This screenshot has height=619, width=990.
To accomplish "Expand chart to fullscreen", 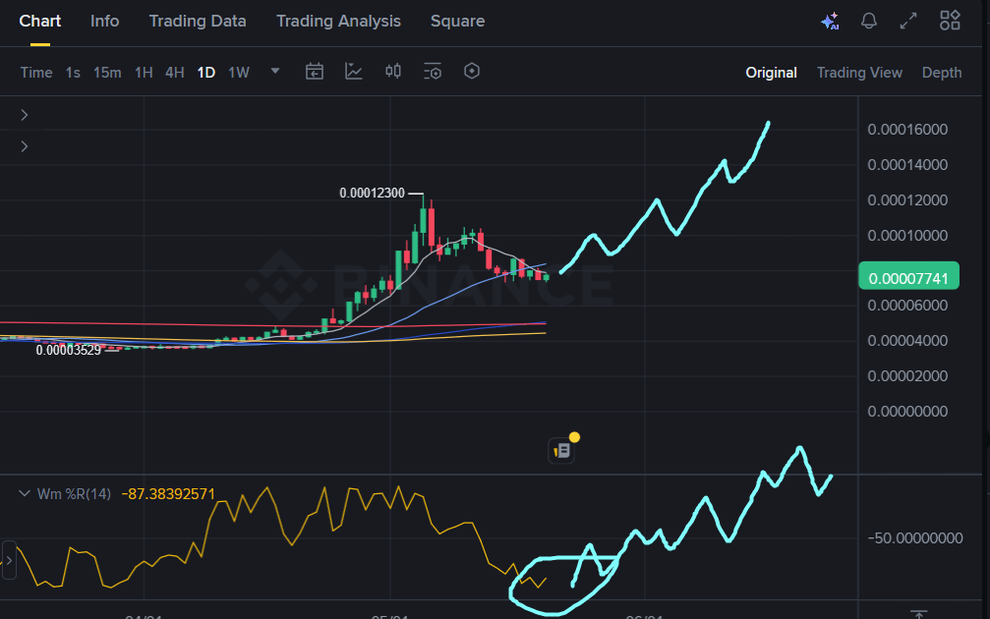I will point(908,21).
